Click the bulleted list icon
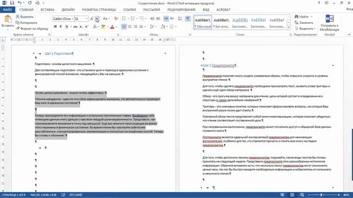 click(x=124, y=19)
